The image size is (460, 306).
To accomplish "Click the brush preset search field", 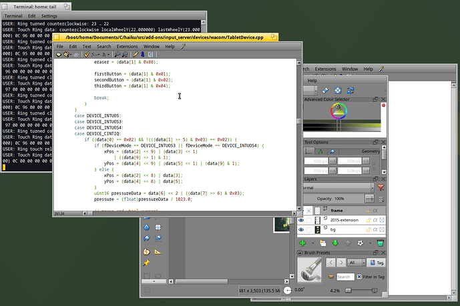I will tap(345, 277).
